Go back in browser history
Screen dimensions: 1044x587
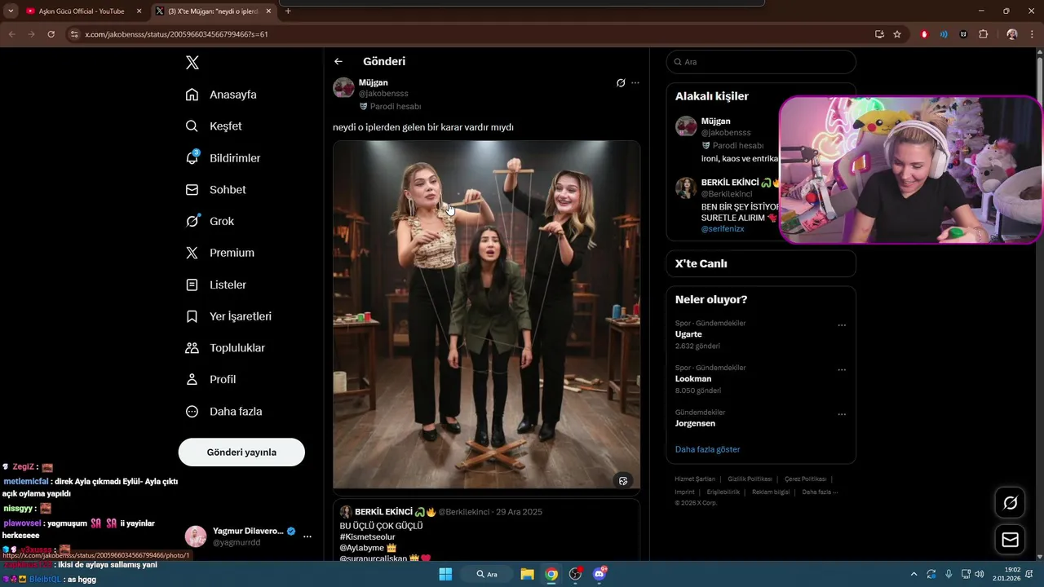point(11,34)
